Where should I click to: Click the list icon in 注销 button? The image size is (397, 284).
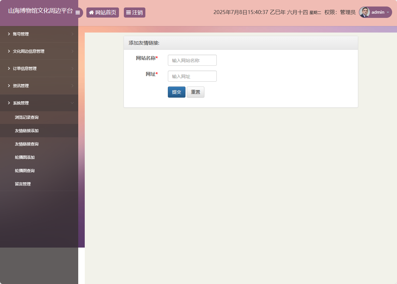click(128, 13)
